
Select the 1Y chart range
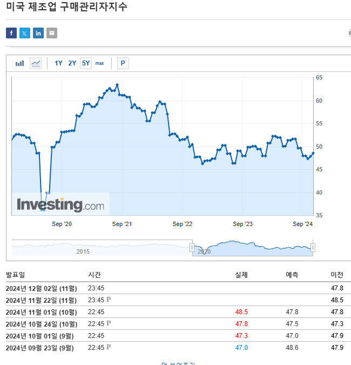click(59, 63)
